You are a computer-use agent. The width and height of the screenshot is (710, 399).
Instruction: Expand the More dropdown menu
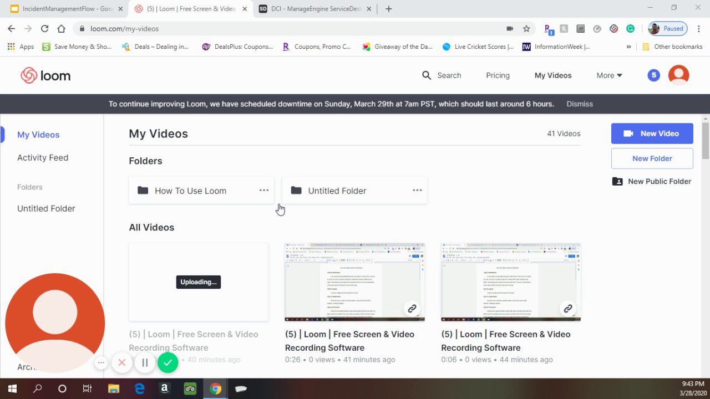click(609, 75)
